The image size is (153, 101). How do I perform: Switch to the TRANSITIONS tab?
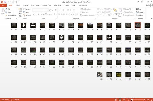click(x=35, y=5)
